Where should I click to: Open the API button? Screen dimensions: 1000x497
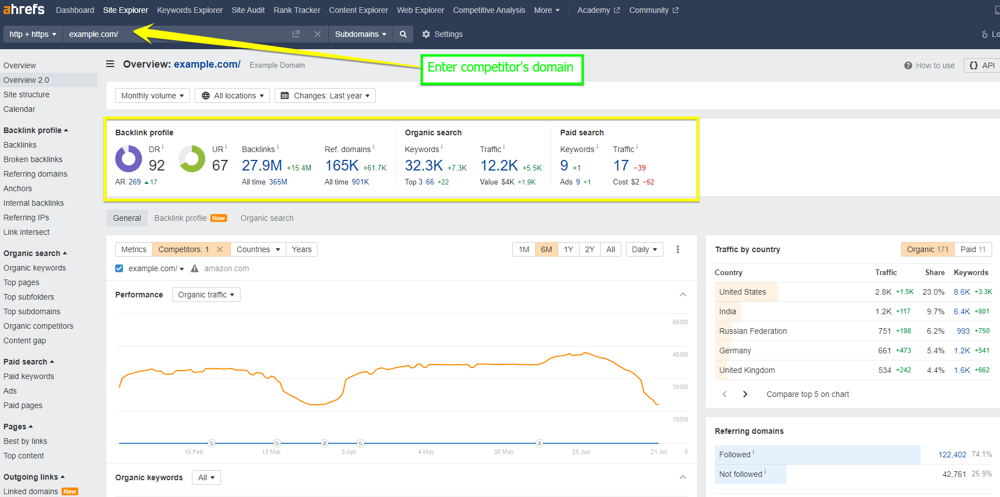pyautogui.click(x=982, y=65)
